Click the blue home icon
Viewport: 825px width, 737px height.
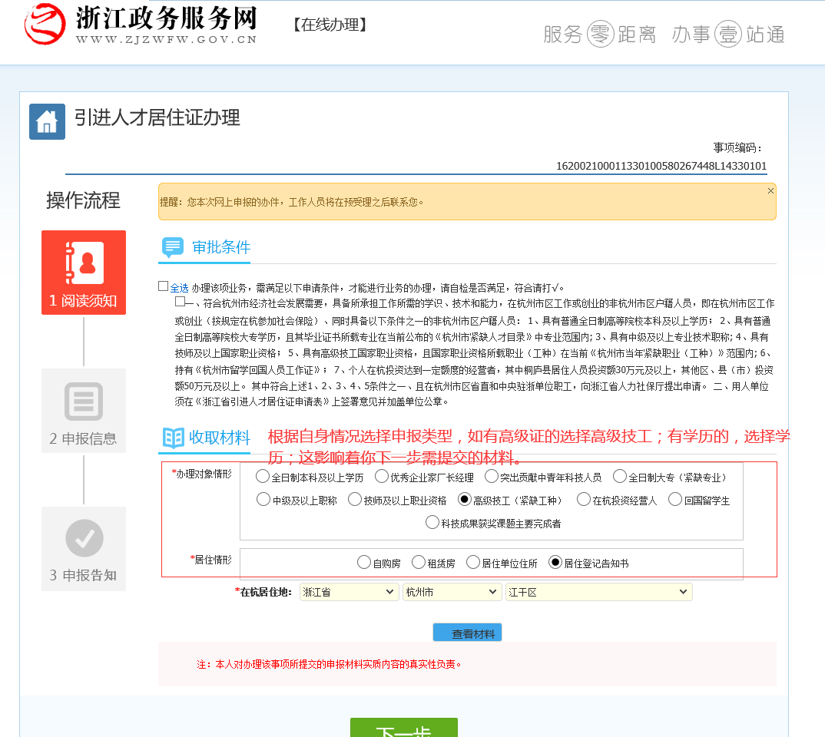[48, 121]
